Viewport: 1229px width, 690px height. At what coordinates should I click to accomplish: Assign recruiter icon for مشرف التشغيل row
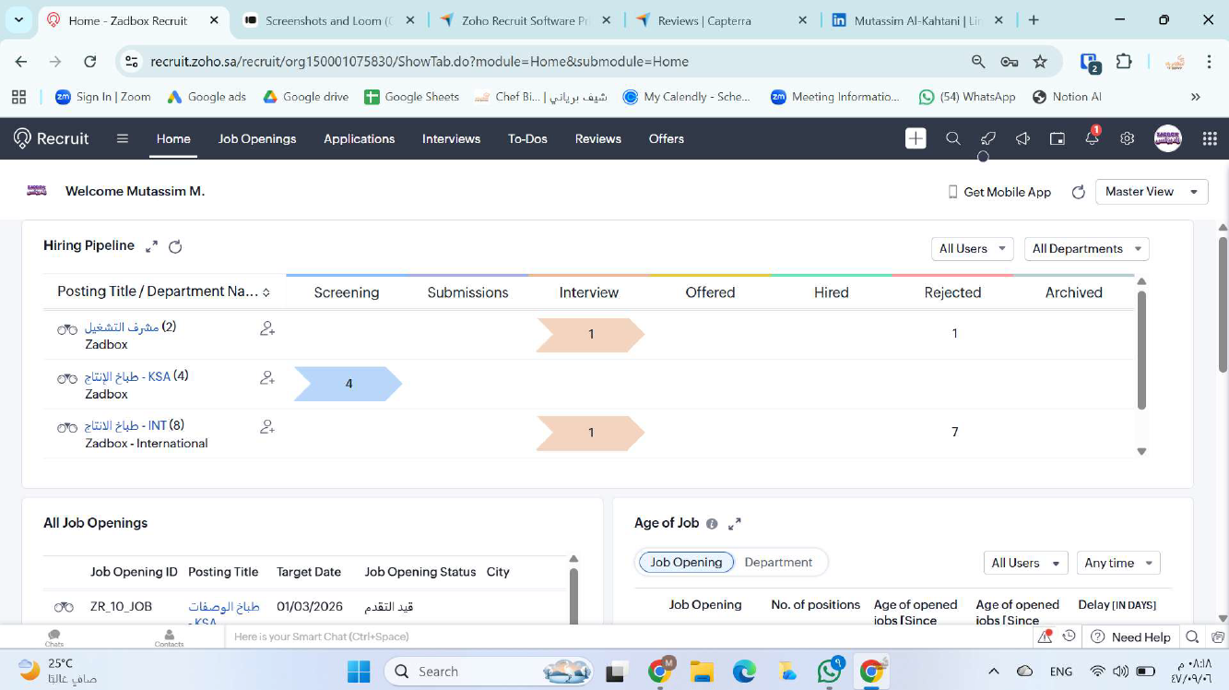[x=267, y=328]
